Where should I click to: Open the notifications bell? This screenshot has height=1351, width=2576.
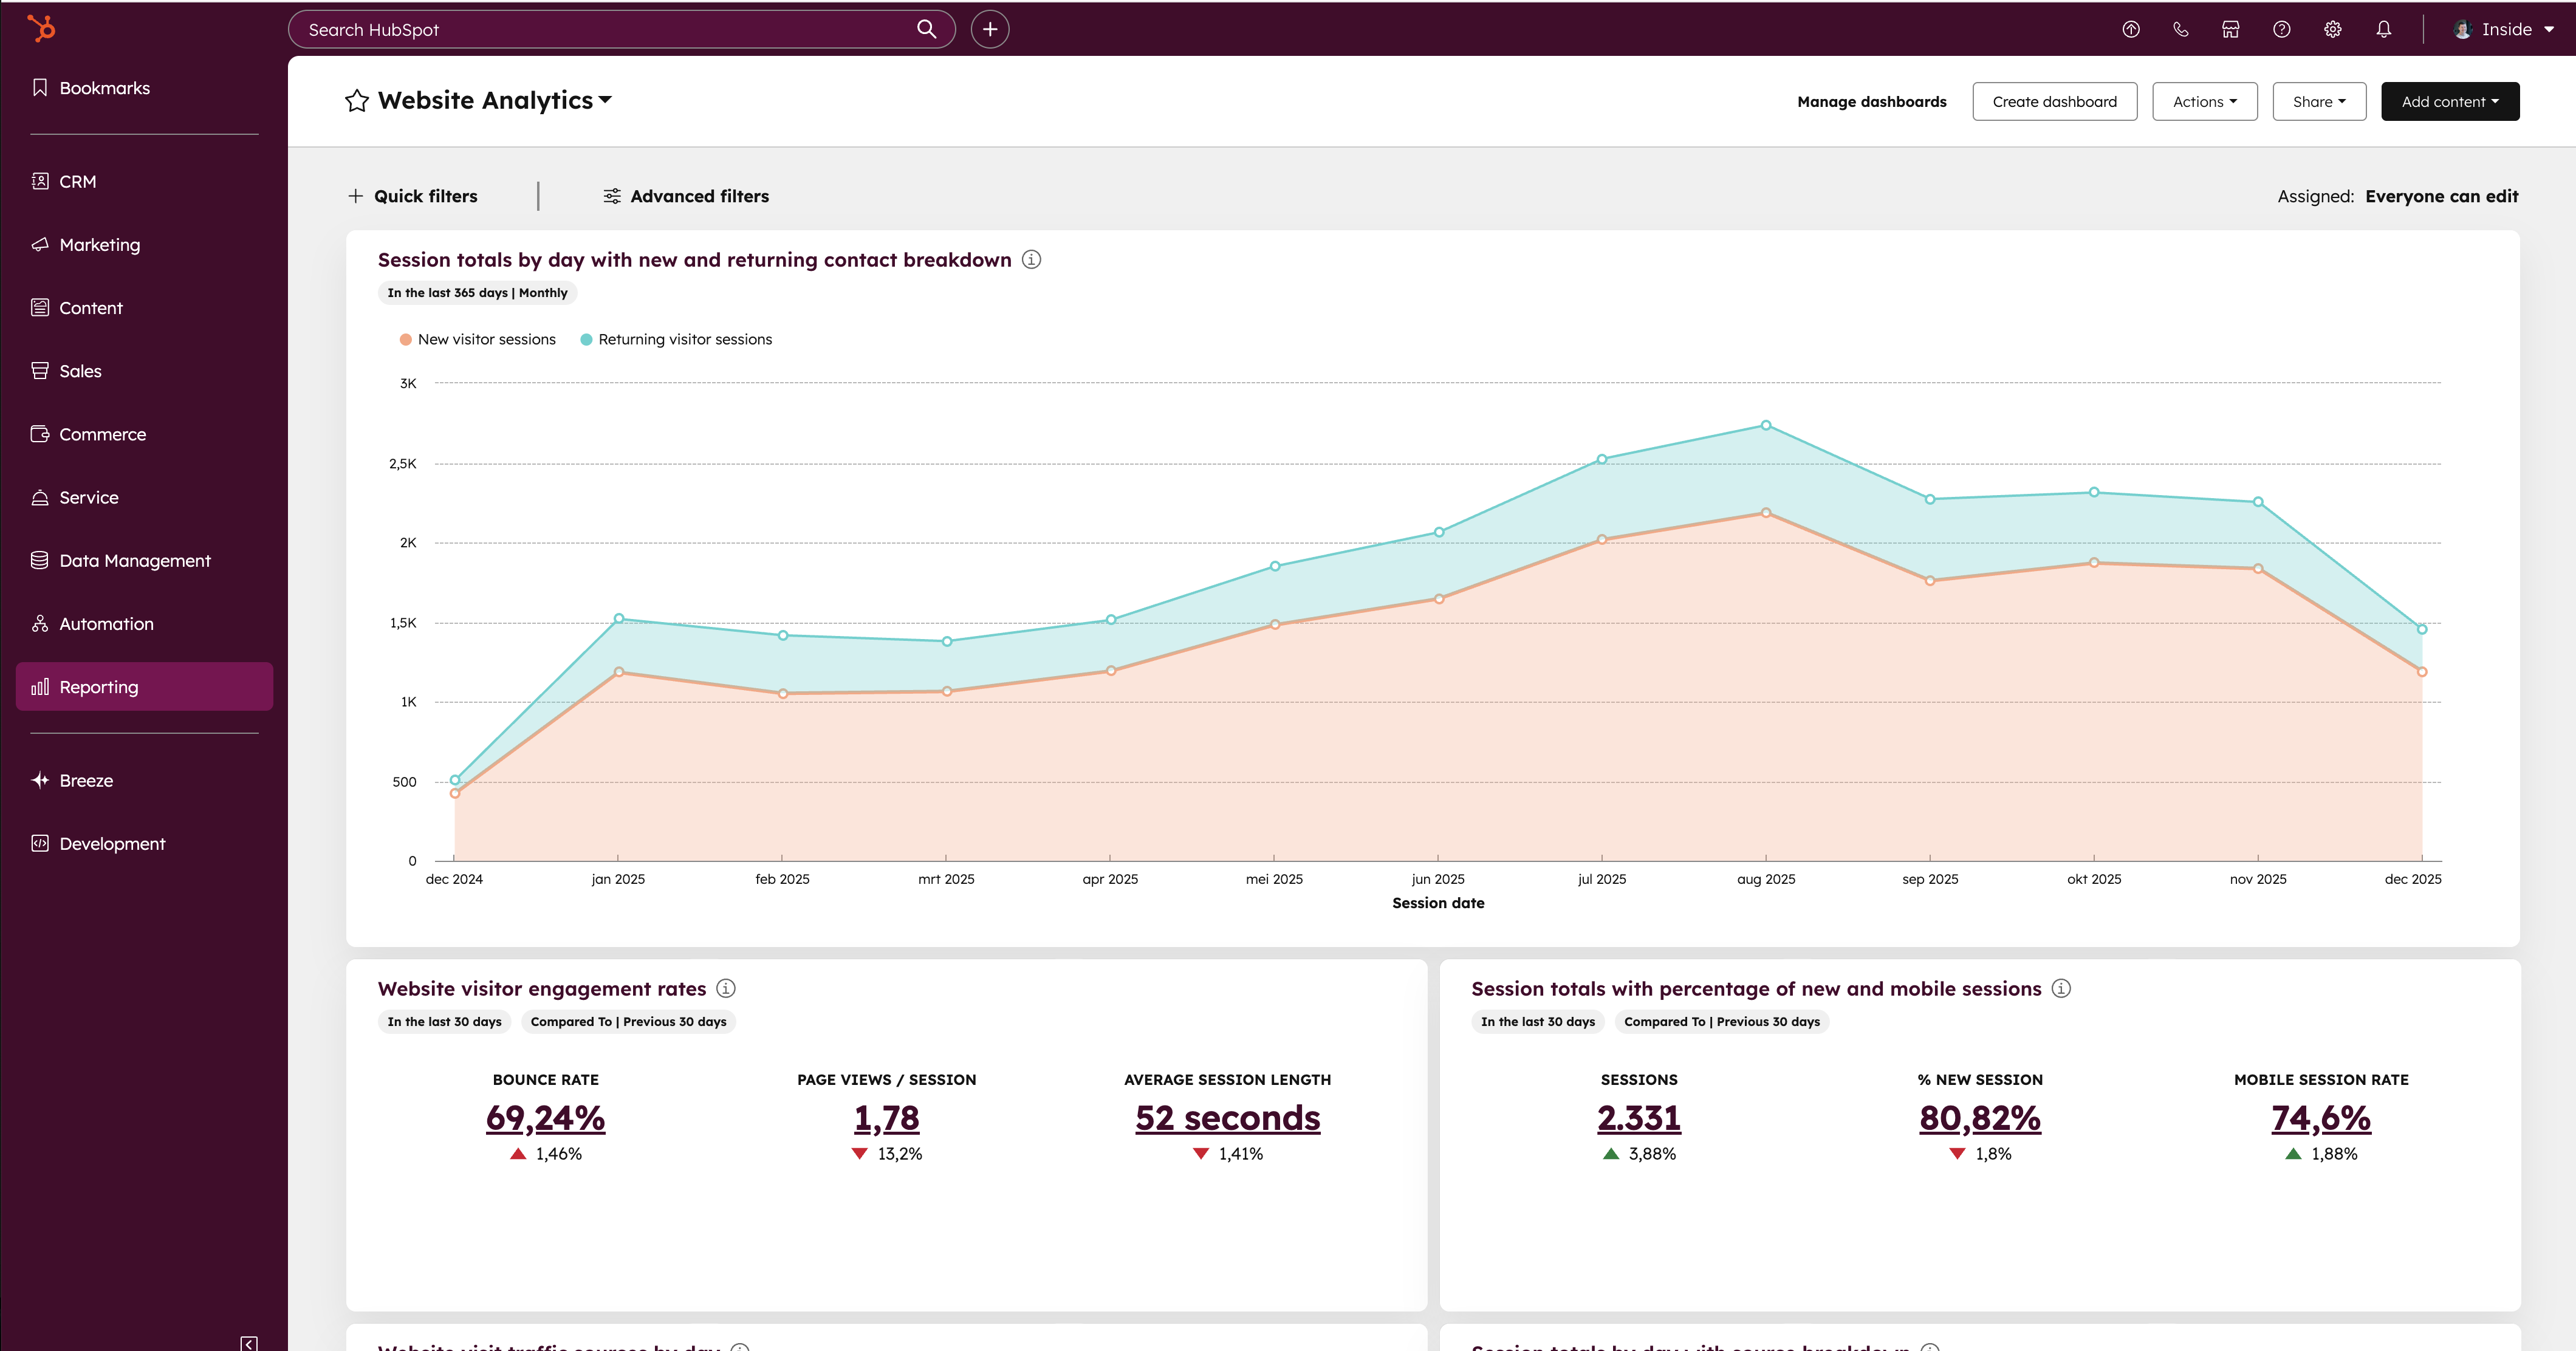click(2383, 29)
